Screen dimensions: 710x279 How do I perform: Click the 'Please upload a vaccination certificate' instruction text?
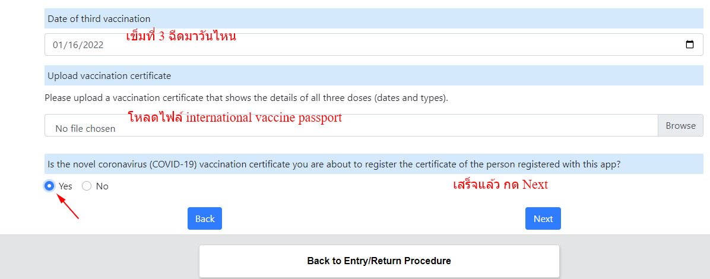246,98
